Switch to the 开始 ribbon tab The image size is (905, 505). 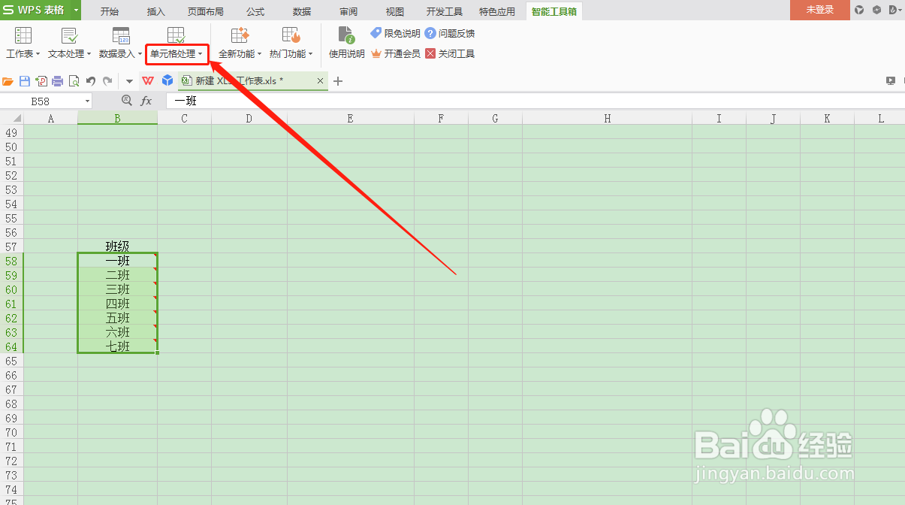coord(110,11)
